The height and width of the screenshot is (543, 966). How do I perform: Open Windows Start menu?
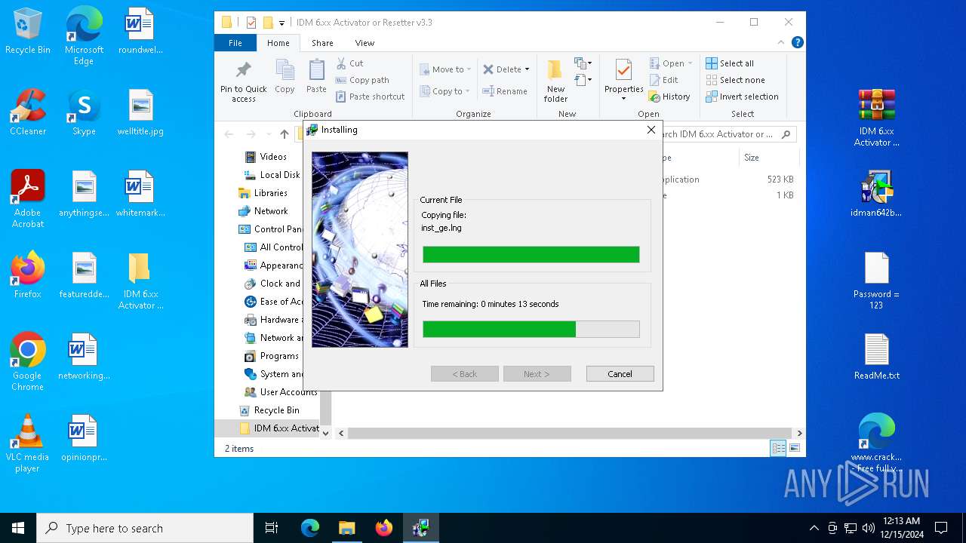click(x=18, y=528)
